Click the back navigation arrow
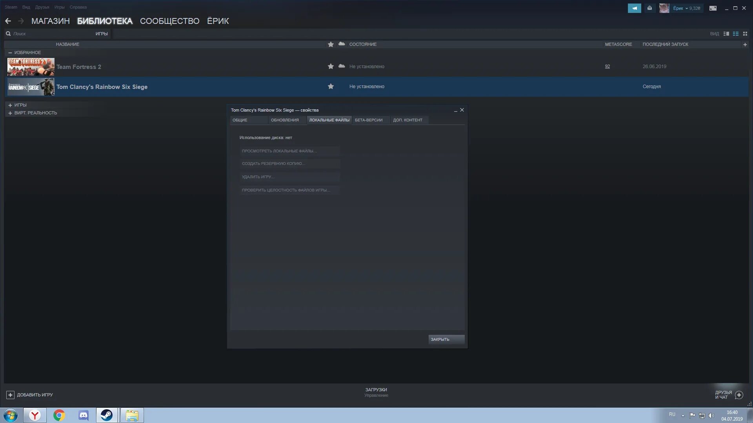 pyautogui.click(x=8, y=21)
